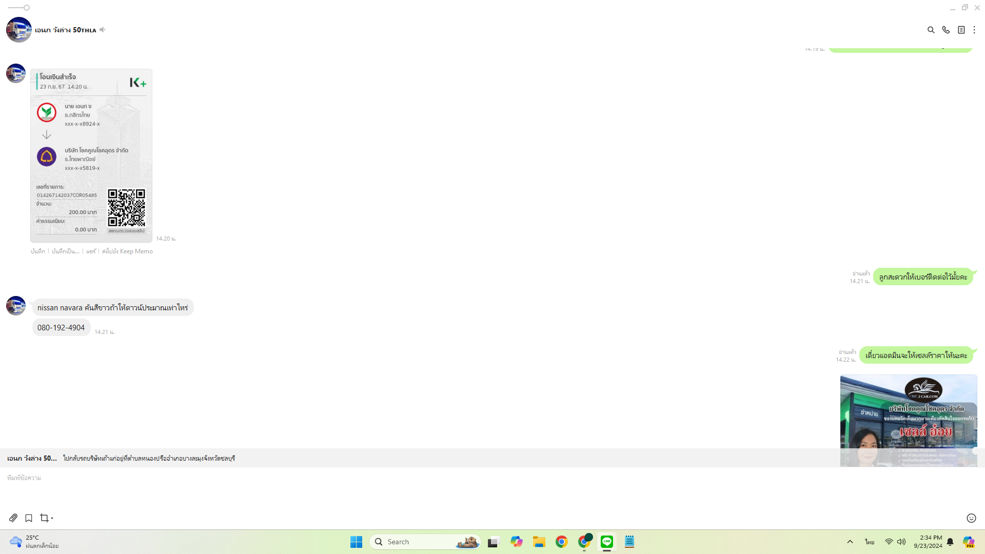Switch the Thai input language indicator
Image resolution: width=985 pixels, height=554 pixels.
click(870, 542)
